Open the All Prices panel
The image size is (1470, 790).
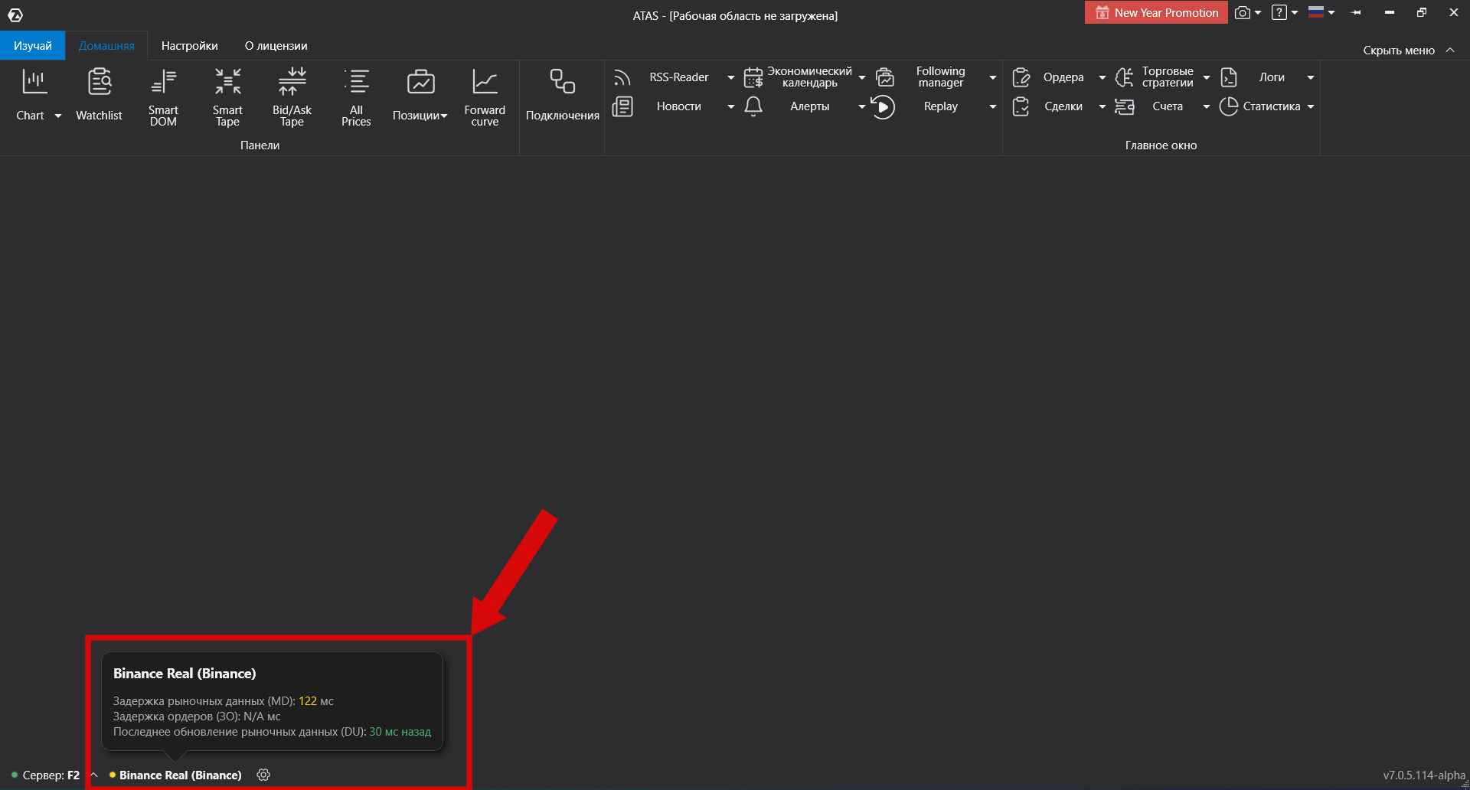pos(356,96)
